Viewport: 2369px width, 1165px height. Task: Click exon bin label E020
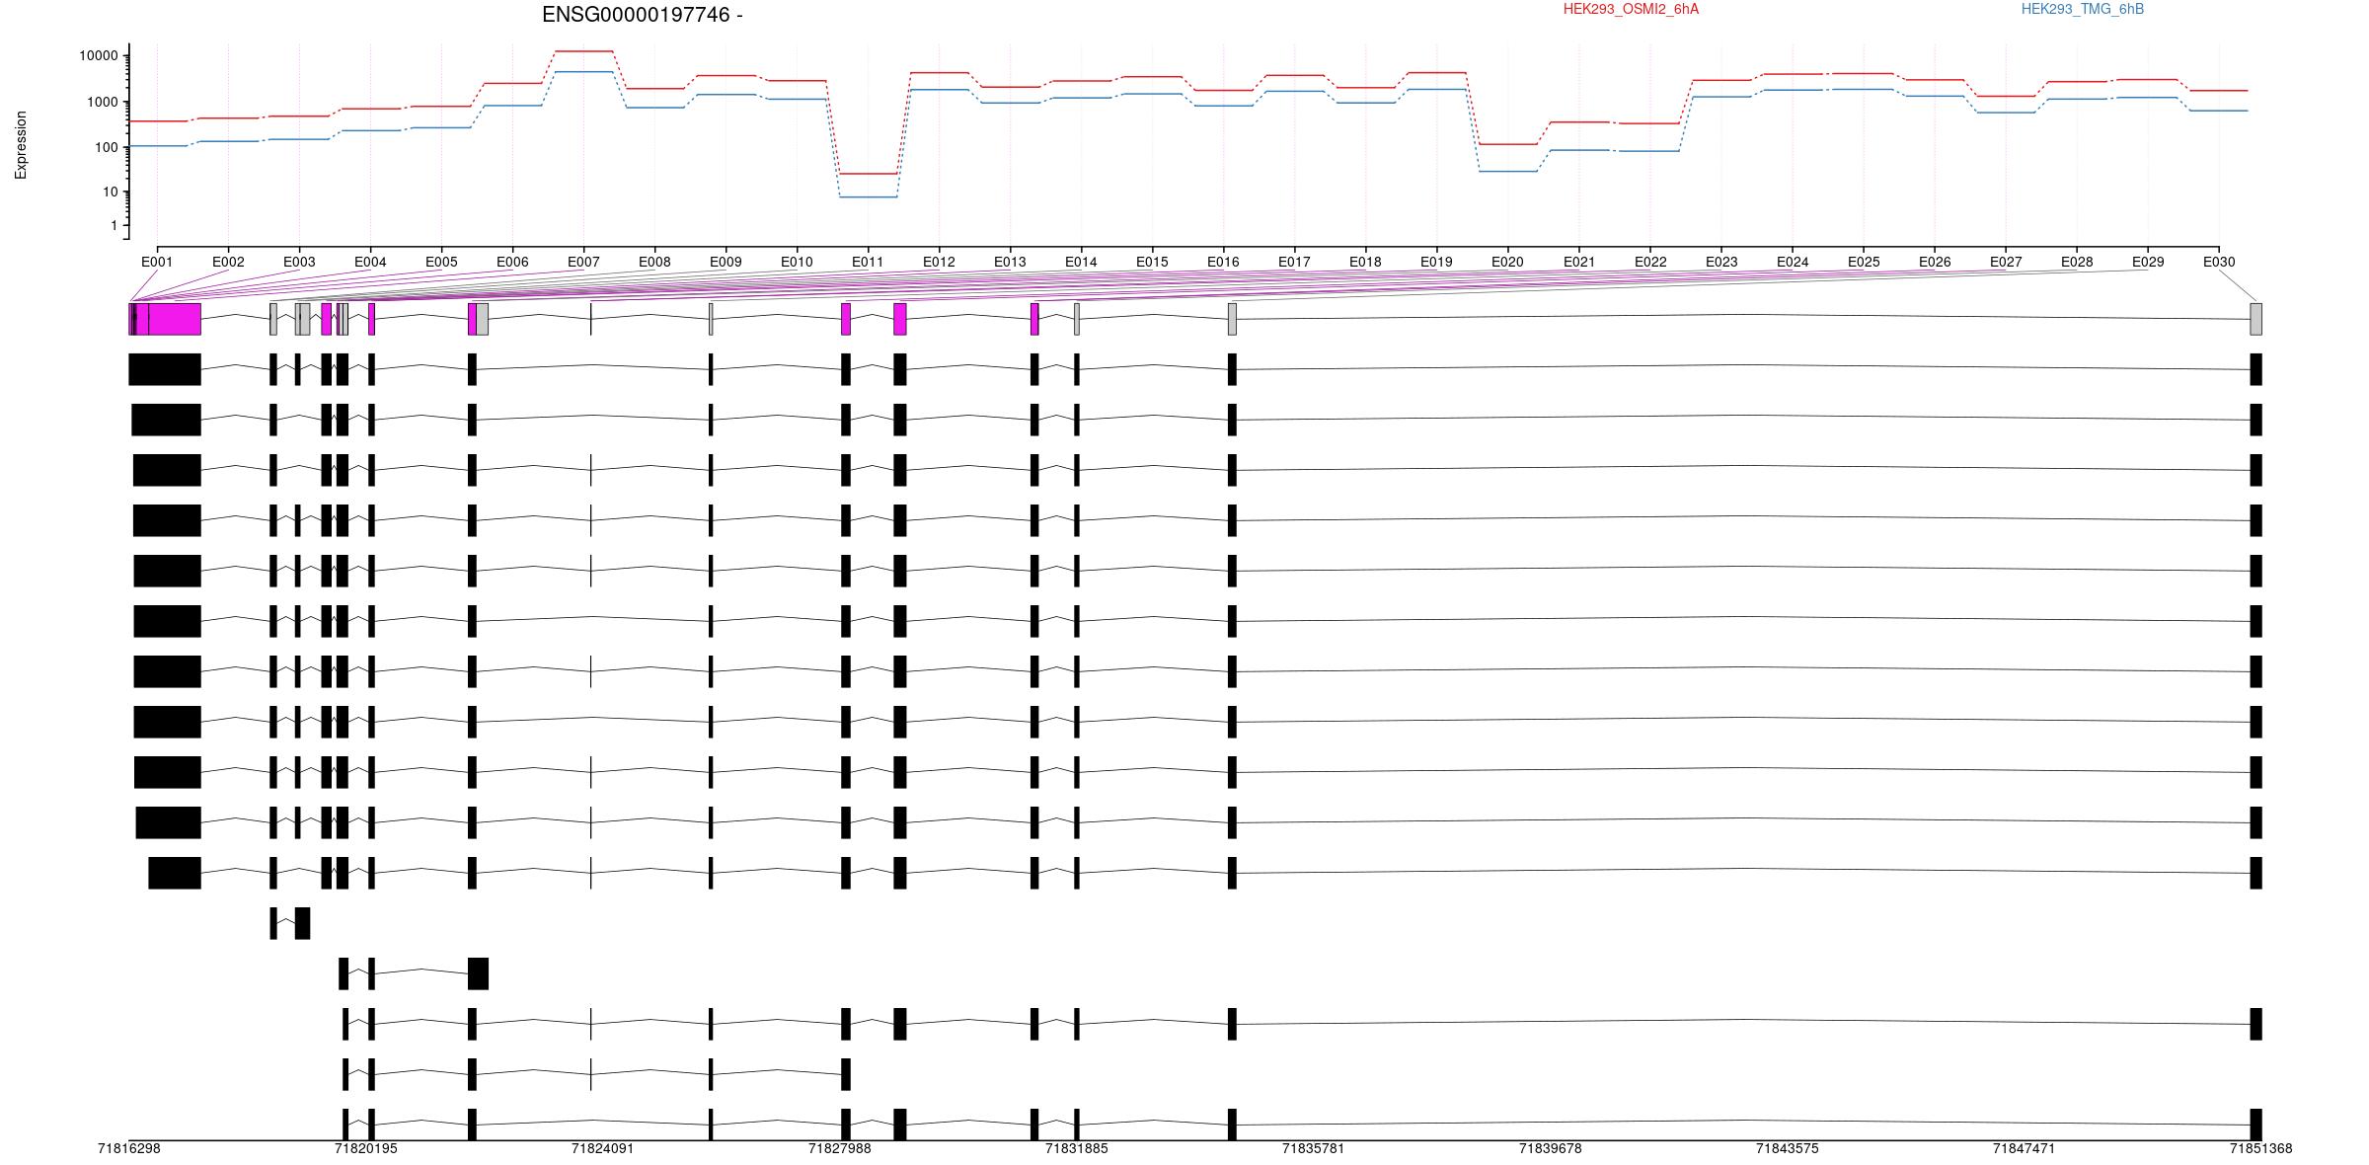(1507, 262)
